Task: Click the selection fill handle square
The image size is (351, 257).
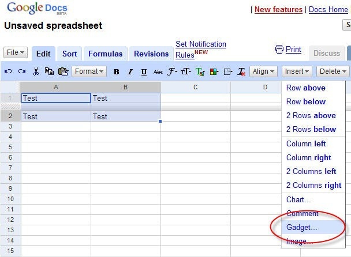Action: [x=160, y=122]
